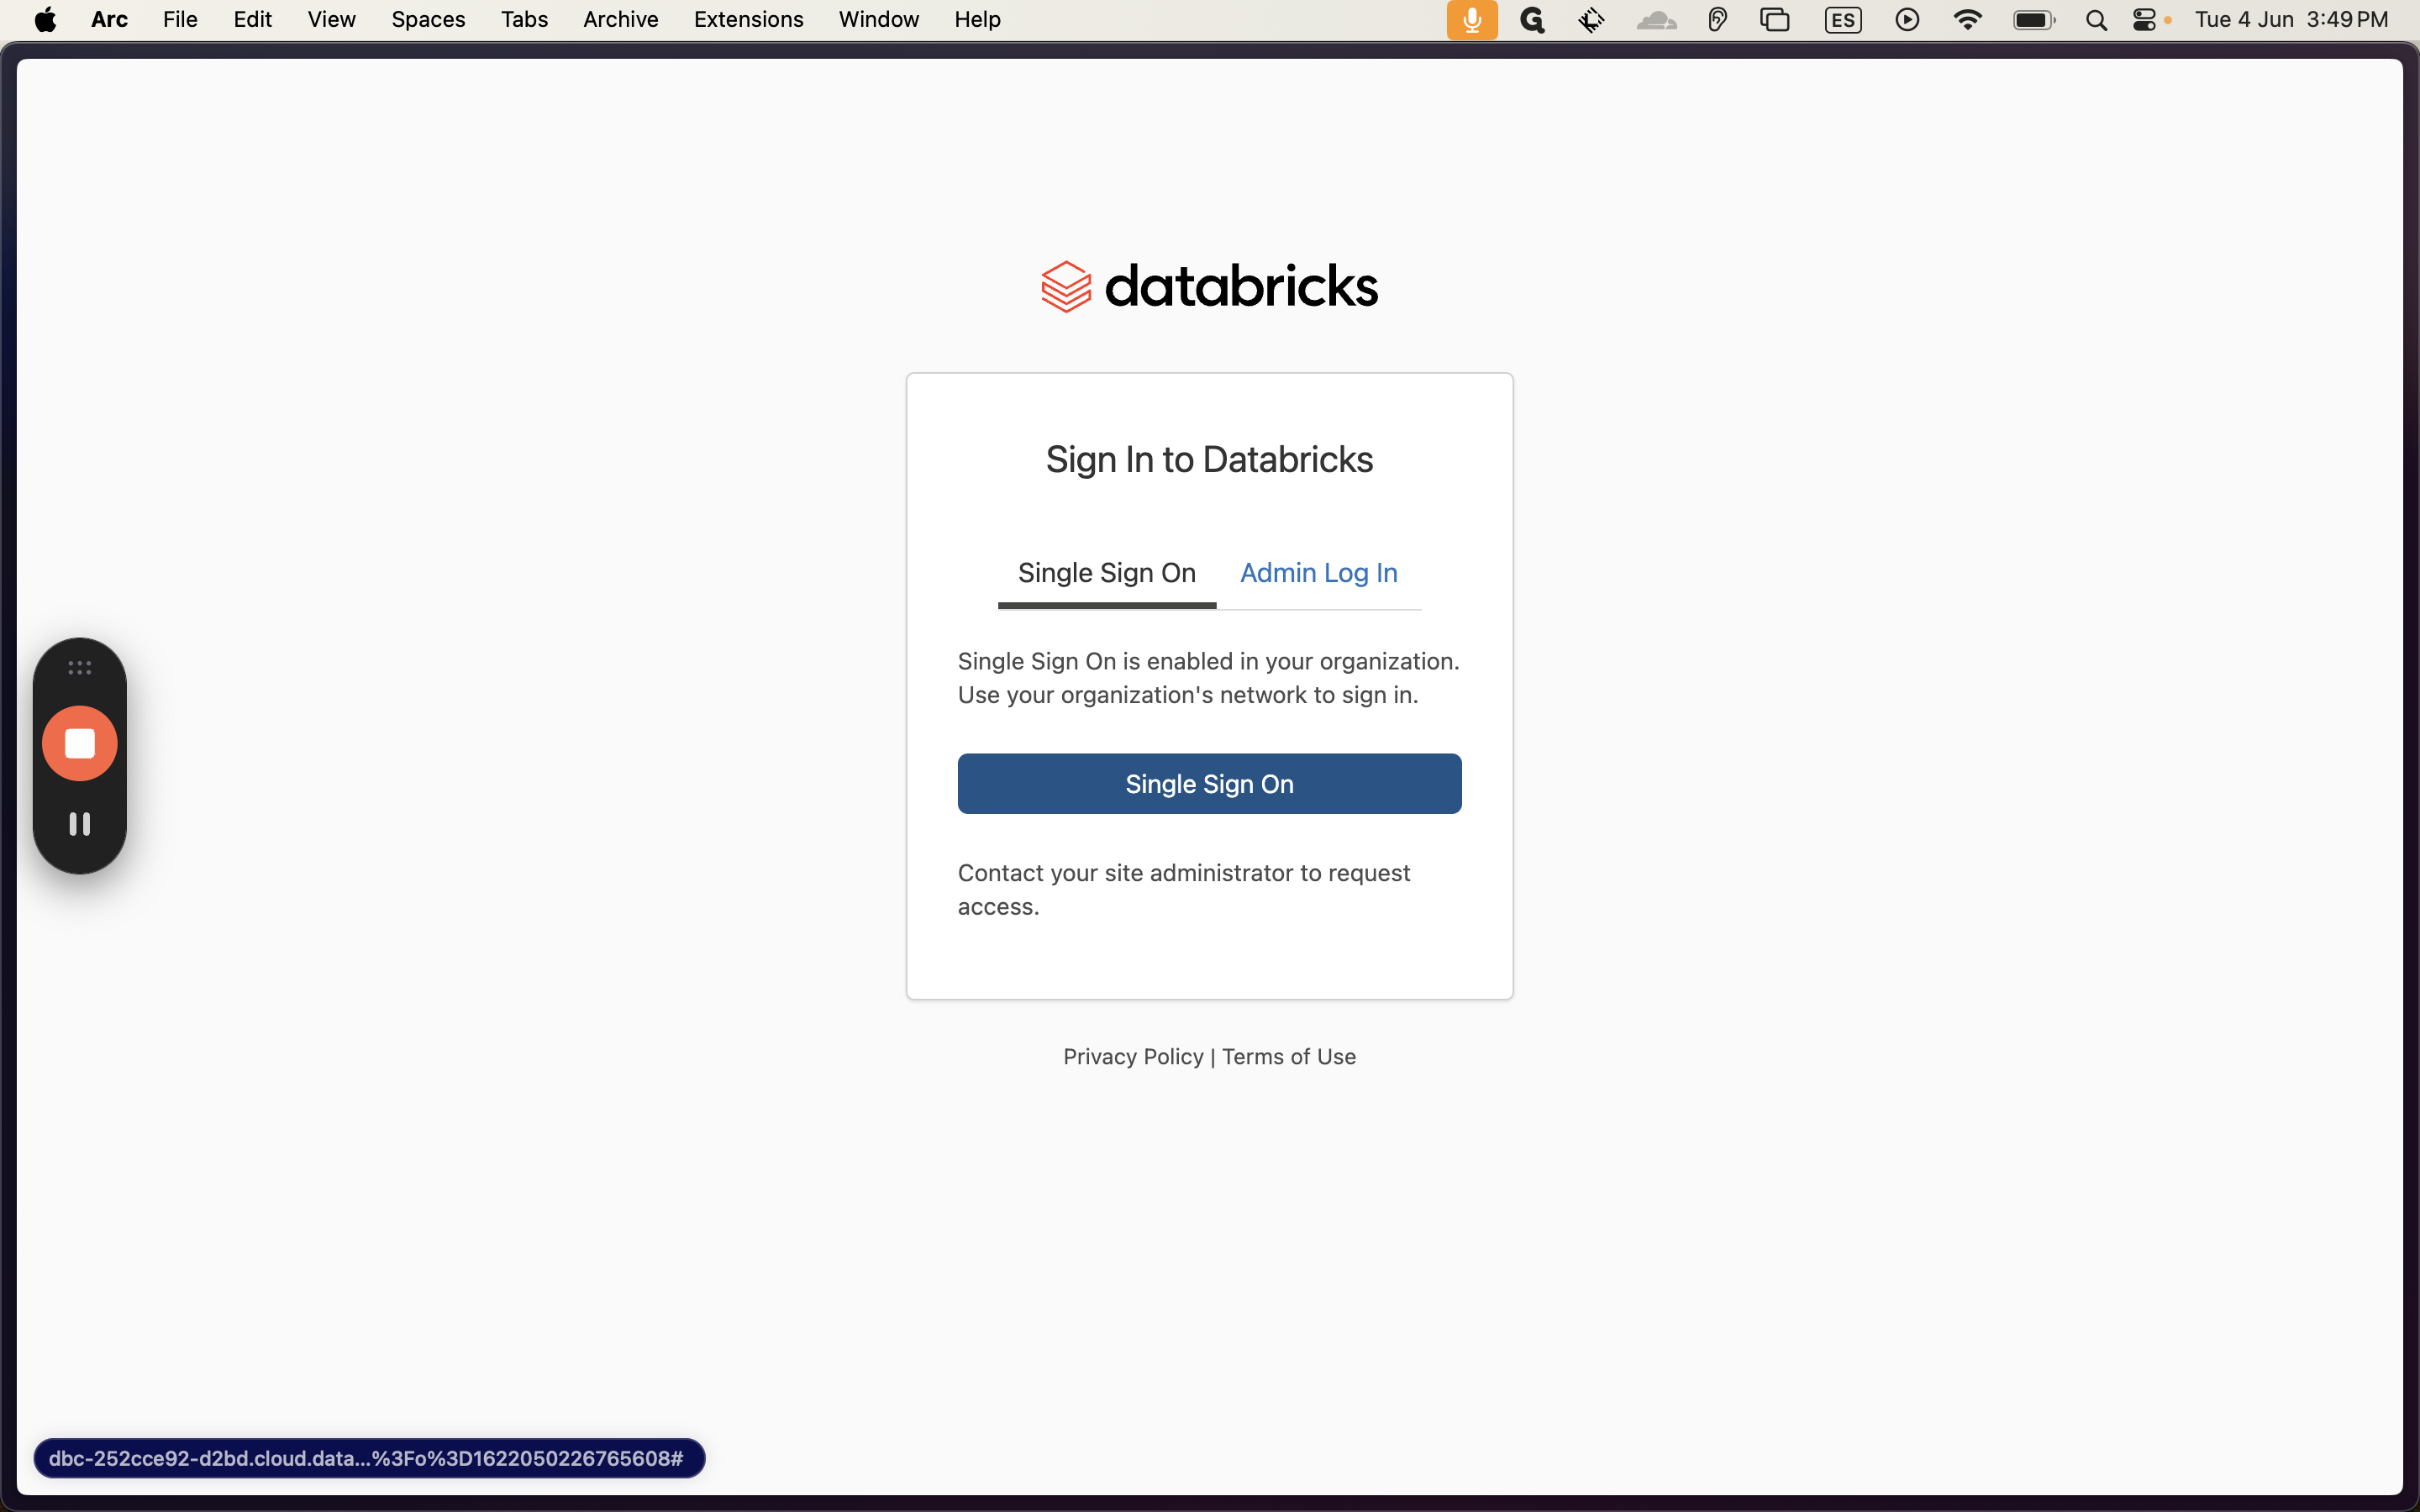Click the date and time in menu bar
The width and height of the screenshot is (2420, 1512).
[2291, 19]
